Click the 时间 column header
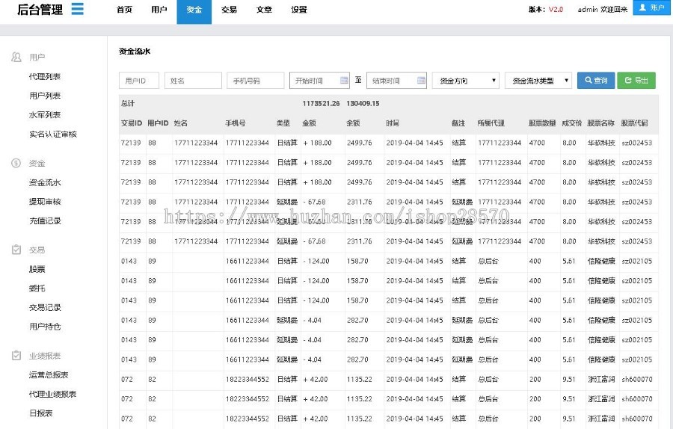The height and width of the screenshot is (429, 673). pyautogui.click(x=393, y=123)
